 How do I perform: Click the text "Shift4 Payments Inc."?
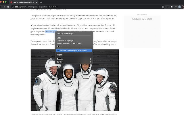pos(108,16)
